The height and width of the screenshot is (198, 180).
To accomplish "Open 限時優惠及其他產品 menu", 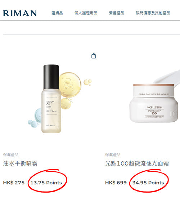I will coord(153,13).
